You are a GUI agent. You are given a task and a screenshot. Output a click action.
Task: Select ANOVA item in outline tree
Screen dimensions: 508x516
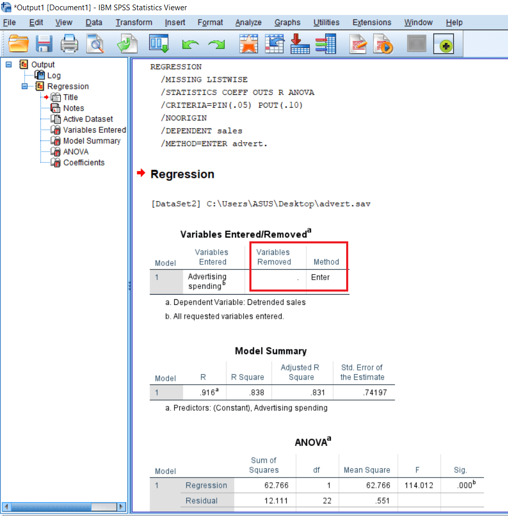tap(76, 152)
